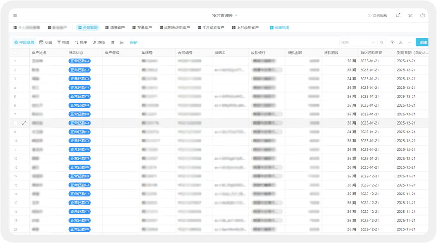Open the 筛选 filter options

coord(63,42)
